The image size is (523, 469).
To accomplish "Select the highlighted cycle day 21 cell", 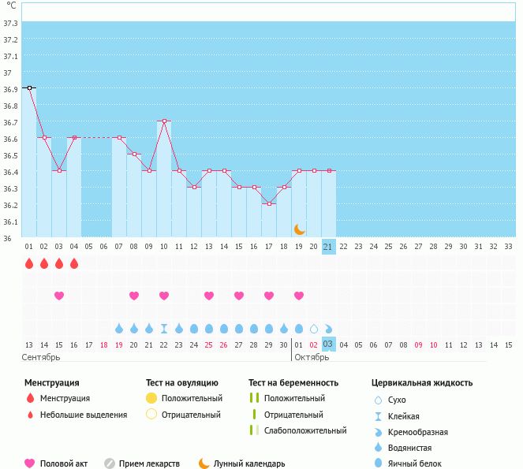I will point(328,247).
